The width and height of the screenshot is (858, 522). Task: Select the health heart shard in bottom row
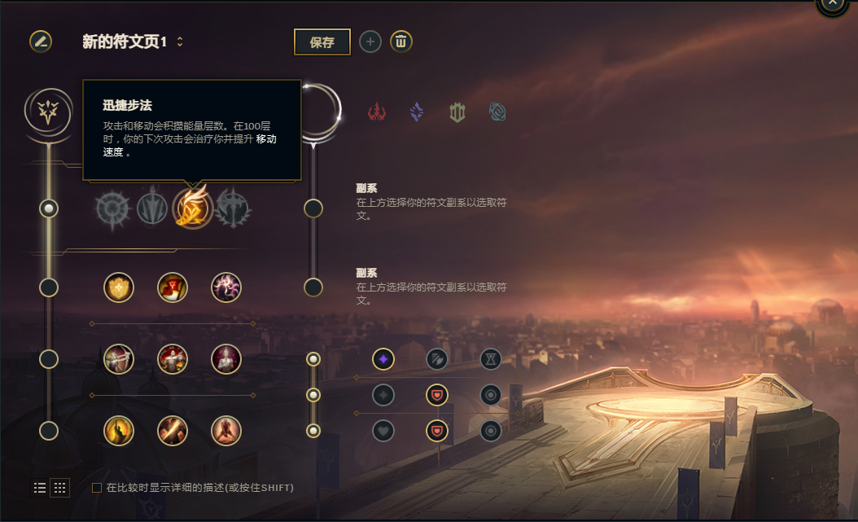tap(383, 431)
